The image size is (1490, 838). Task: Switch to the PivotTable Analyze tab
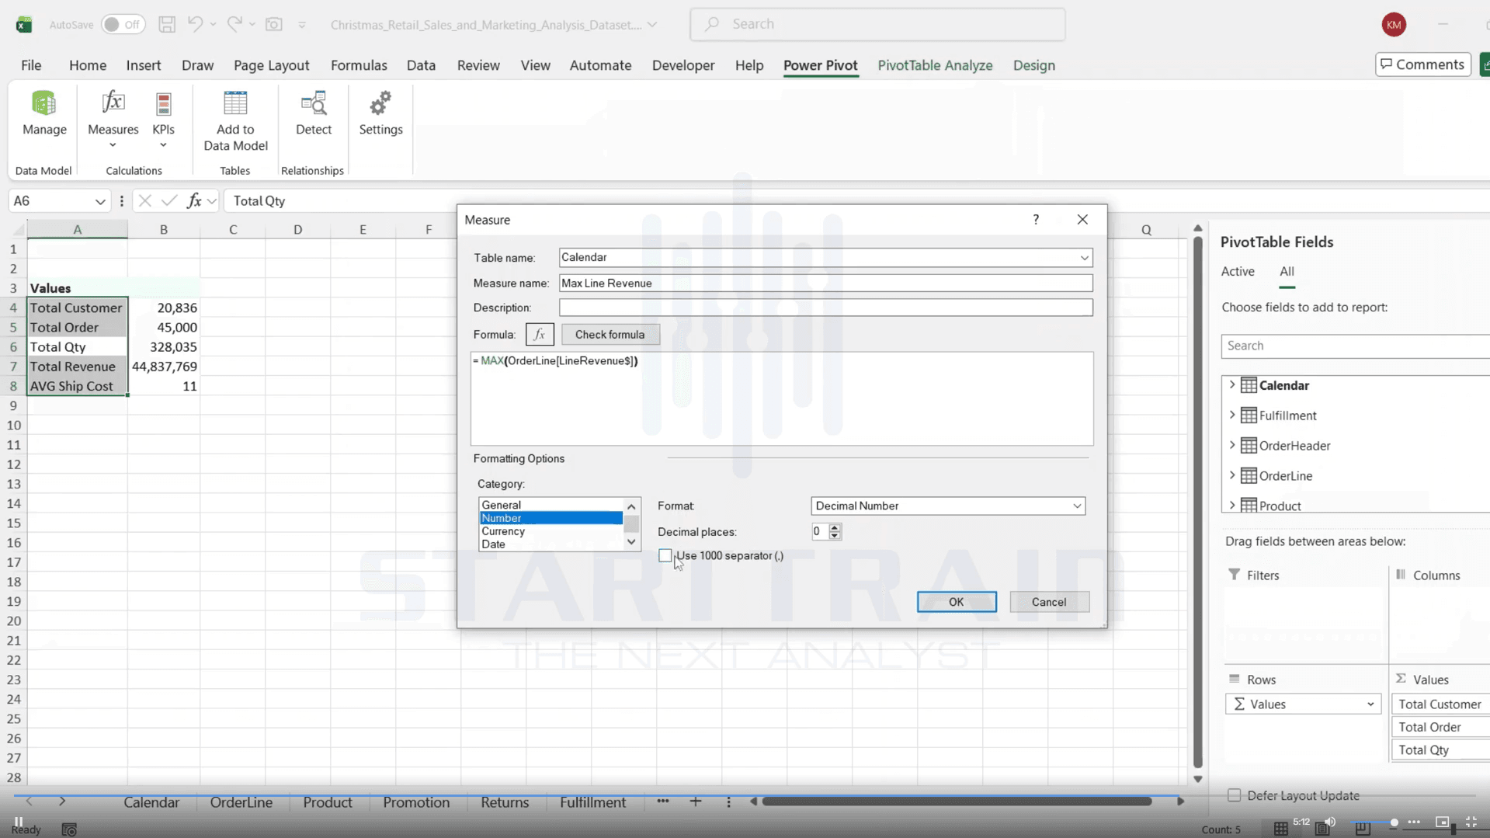(x=935, y=65)
